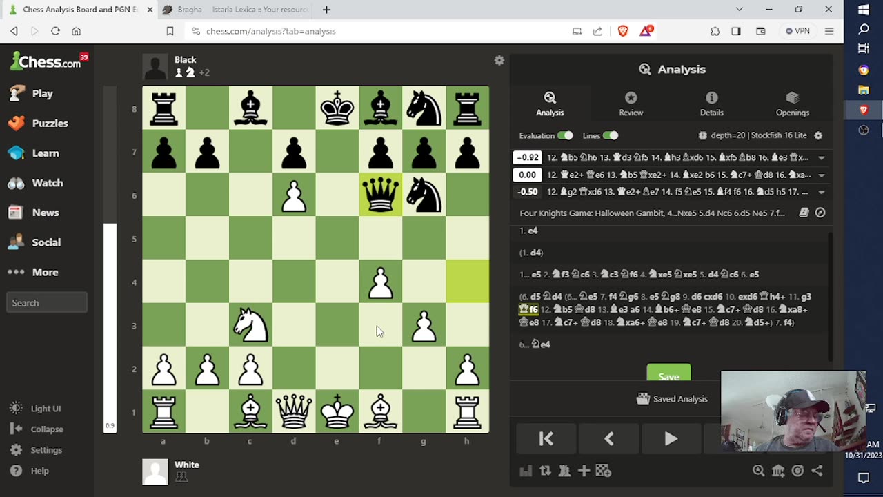This screenshot has height=497, width=883.
Task: Expand the 0.00 engine line
Action: click(821, 175)
